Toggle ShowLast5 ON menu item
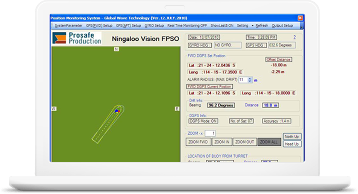 point(222,26)
